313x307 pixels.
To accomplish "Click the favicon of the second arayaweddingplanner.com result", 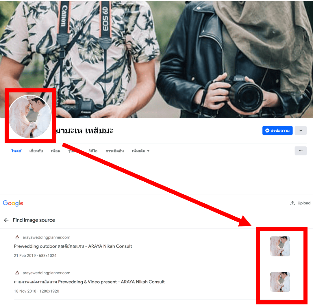I will click(x=17, y=273).
